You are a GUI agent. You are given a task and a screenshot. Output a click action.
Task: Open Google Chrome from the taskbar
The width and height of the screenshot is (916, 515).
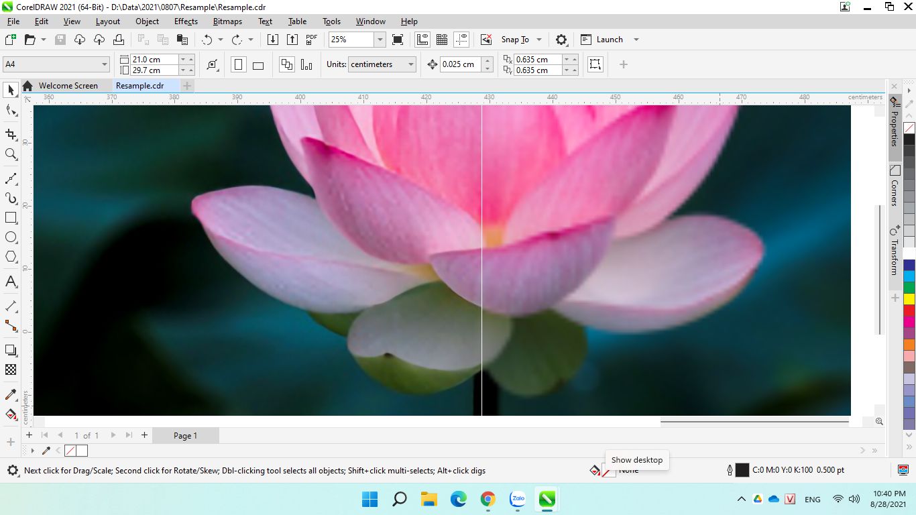pyautogui.click(x=488, y=499)
